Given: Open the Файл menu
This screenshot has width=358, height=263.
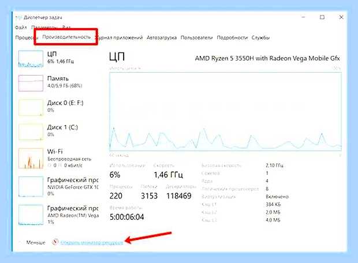Looking at the screenshot, I should pyautogui.click(x=21, y=27).
